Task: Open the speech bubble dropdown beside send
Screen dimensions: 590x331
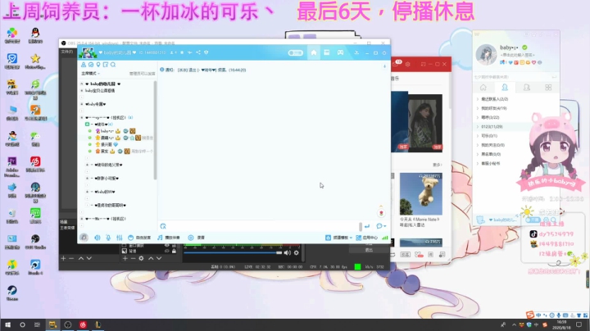Action: [x=381, y=226]
